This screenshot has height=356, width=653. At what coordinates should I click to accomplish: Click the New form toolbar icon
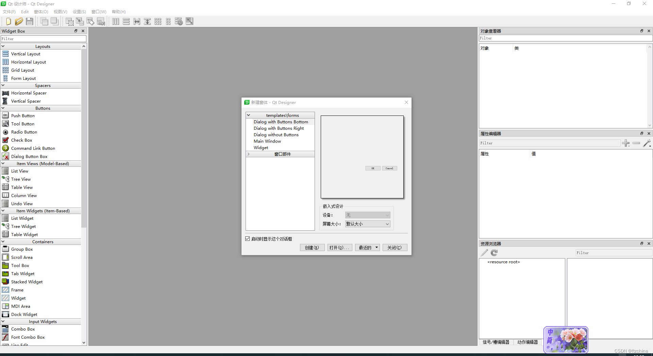click(8, 21)
